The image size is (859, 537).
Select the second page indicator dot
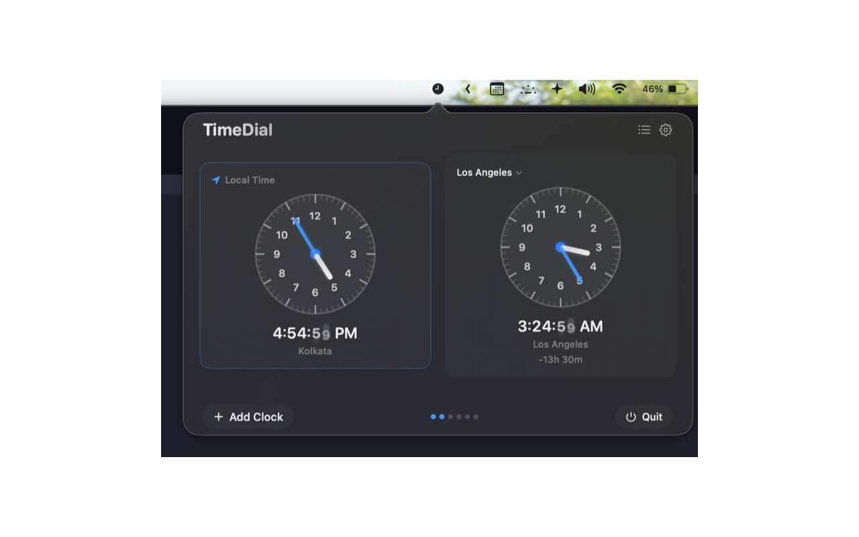click(442, 416)
